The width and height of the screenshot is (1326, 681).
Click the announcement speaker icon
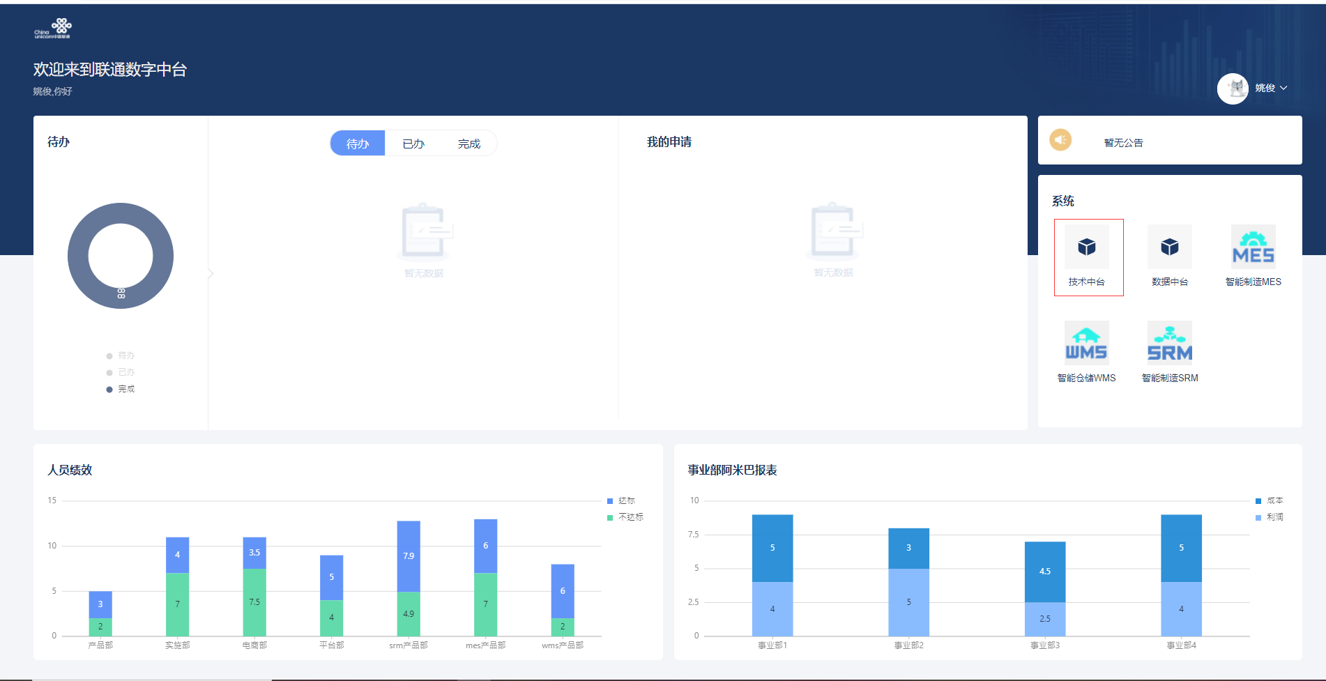click(x=1060, y=140)
